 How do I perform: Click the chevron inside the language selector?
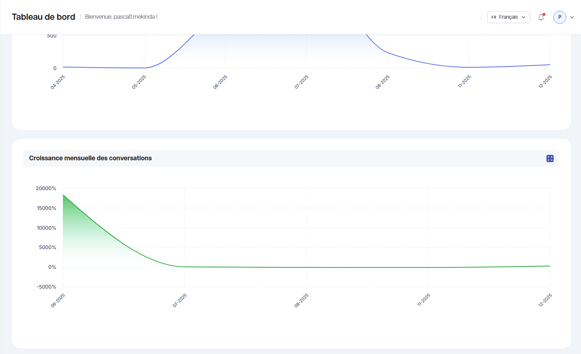523,17
